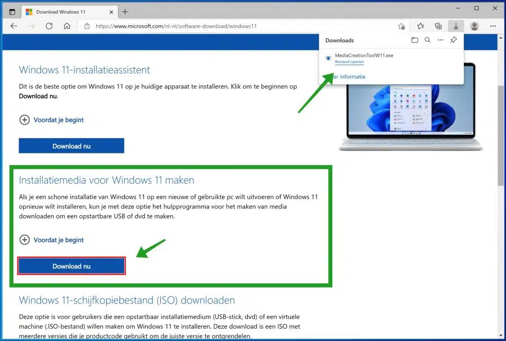Click the Windows 11-installatieassistent heading
This screenshot has width=506, height=341.
(x=84, y=70)
